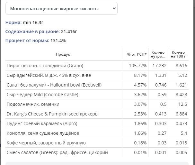195x165 pixels.
Task: Select the Сыр адыгейский product row
Action: (97, 75)
